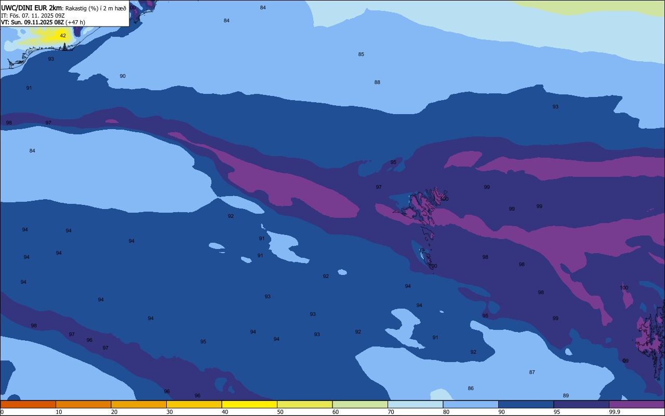Click the 85 humidity value on the map
The height and width of the screenshot is (416, 665).
click(361, 54)
